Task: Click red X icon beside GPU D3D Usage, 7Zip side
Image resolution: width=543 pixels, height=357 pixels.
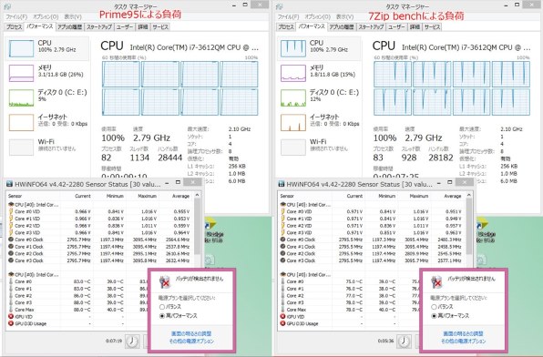Action: [282, 323]
